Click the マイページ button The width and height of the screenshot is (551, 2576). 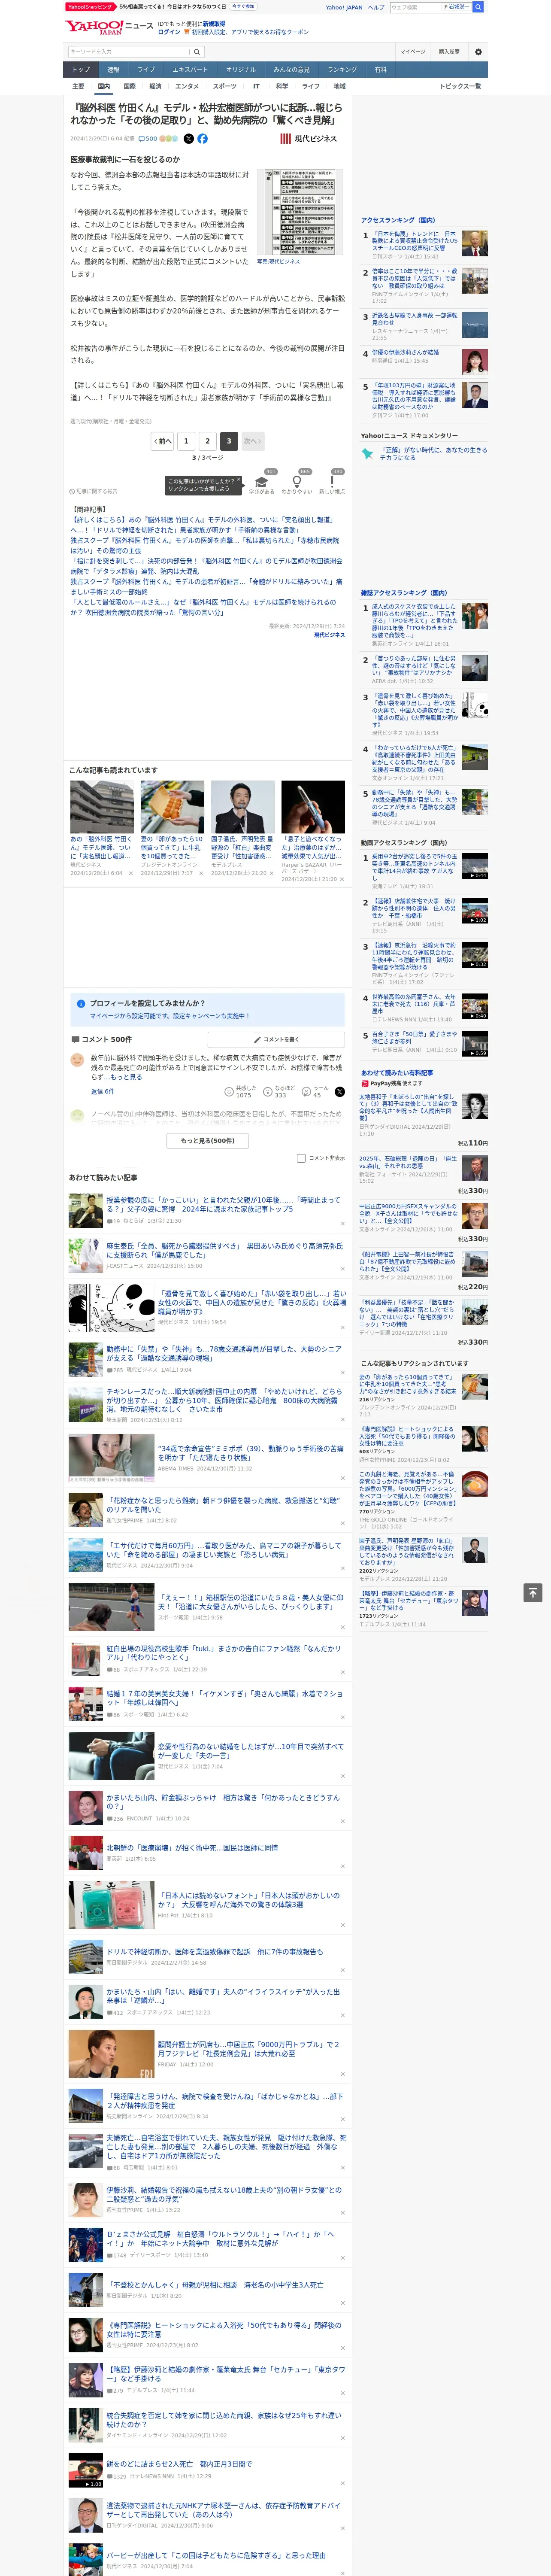413,52
